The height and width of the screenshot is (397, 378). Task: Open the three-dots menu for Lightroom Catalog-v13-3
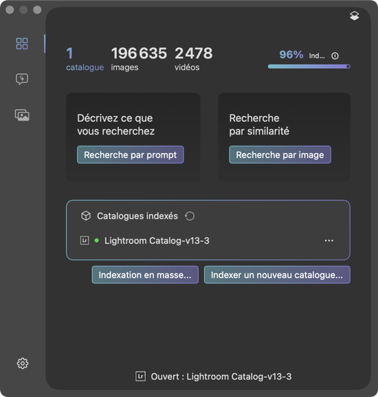click(329, 240)
